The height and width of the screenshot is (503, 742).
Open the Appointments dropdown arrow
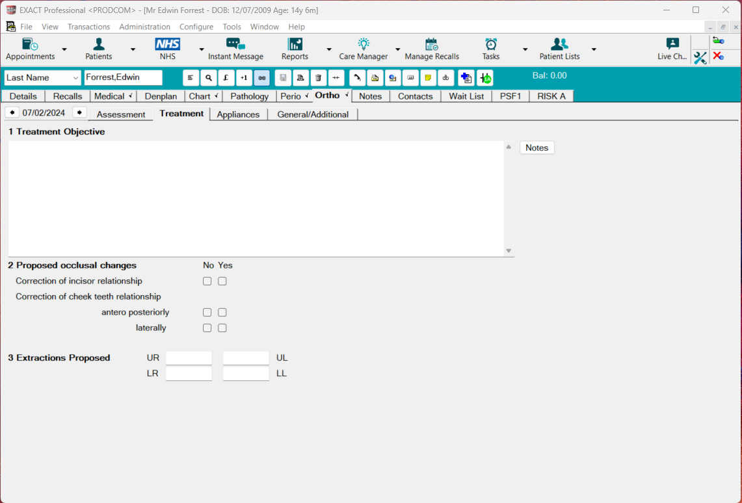coord(64,49)
